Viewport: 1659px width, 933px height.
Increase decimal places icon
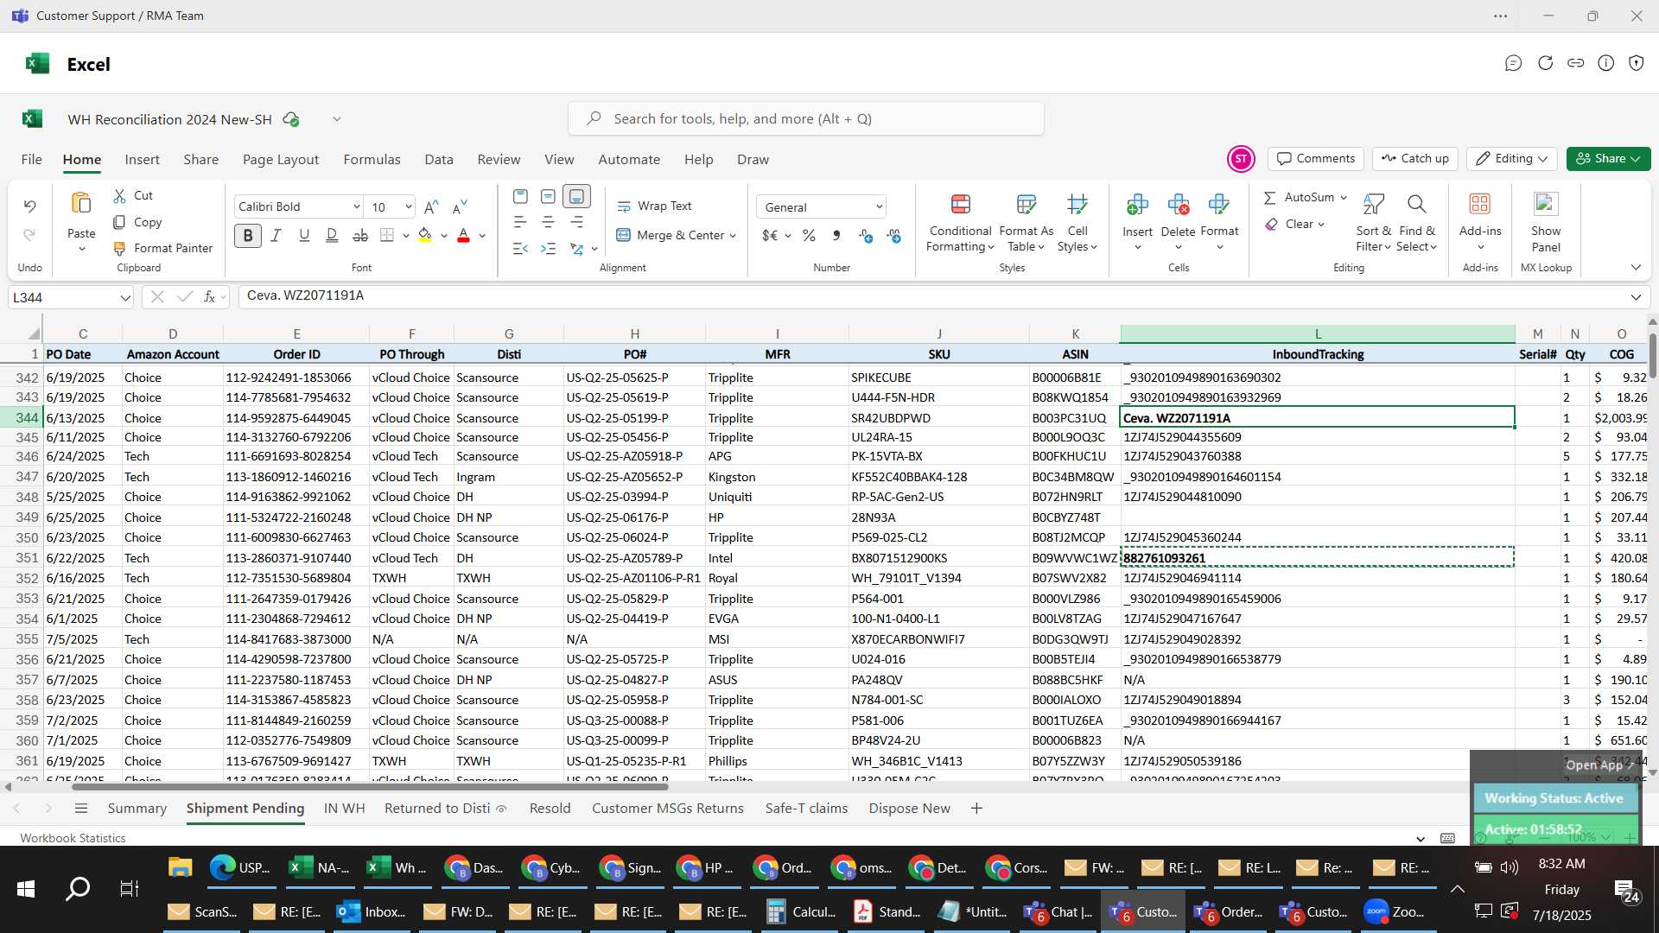[865, 236]
